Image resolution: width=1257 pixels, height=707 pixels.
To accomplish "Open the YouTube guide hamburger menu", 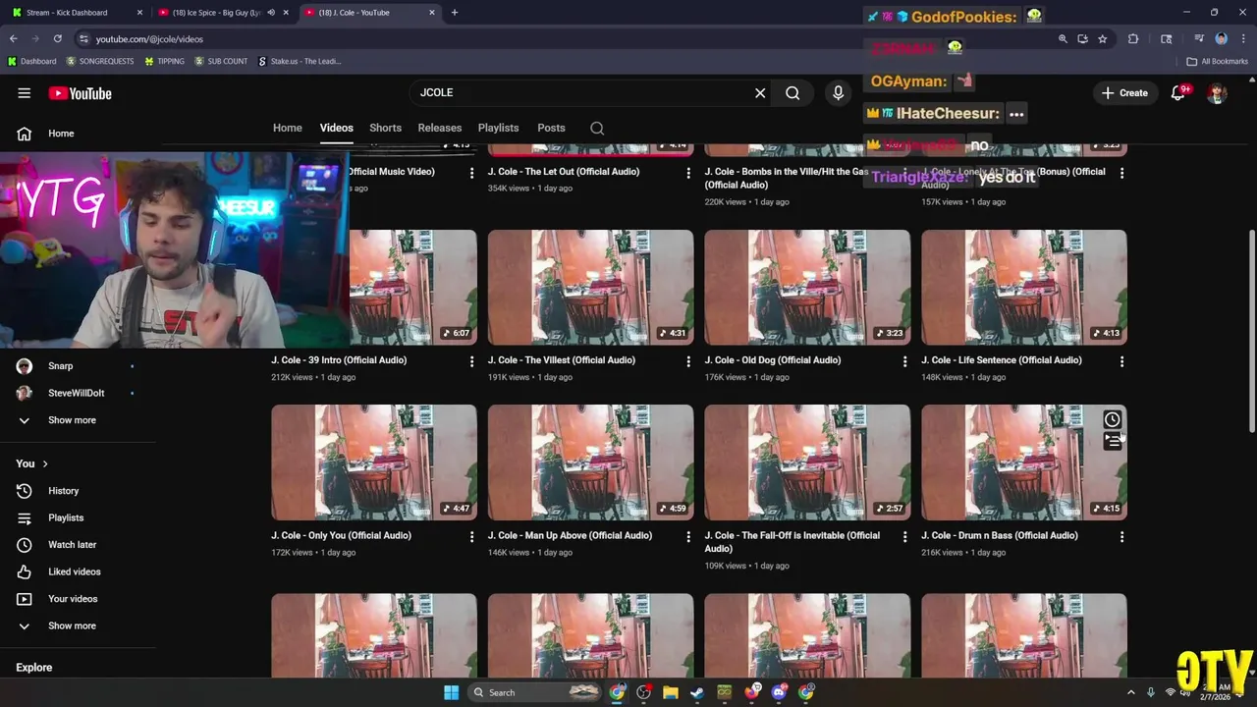I will tap(24, 93).
